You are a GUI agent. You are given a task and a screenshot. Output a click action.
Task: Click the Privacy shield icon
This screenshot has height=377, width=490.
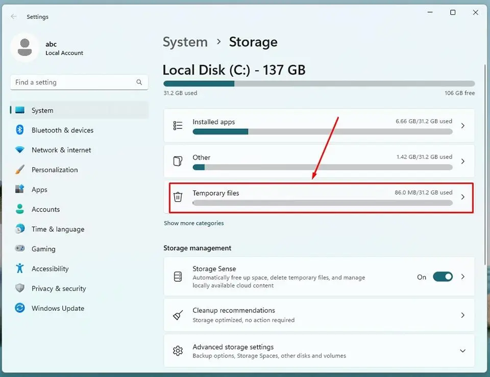[20, 288]
